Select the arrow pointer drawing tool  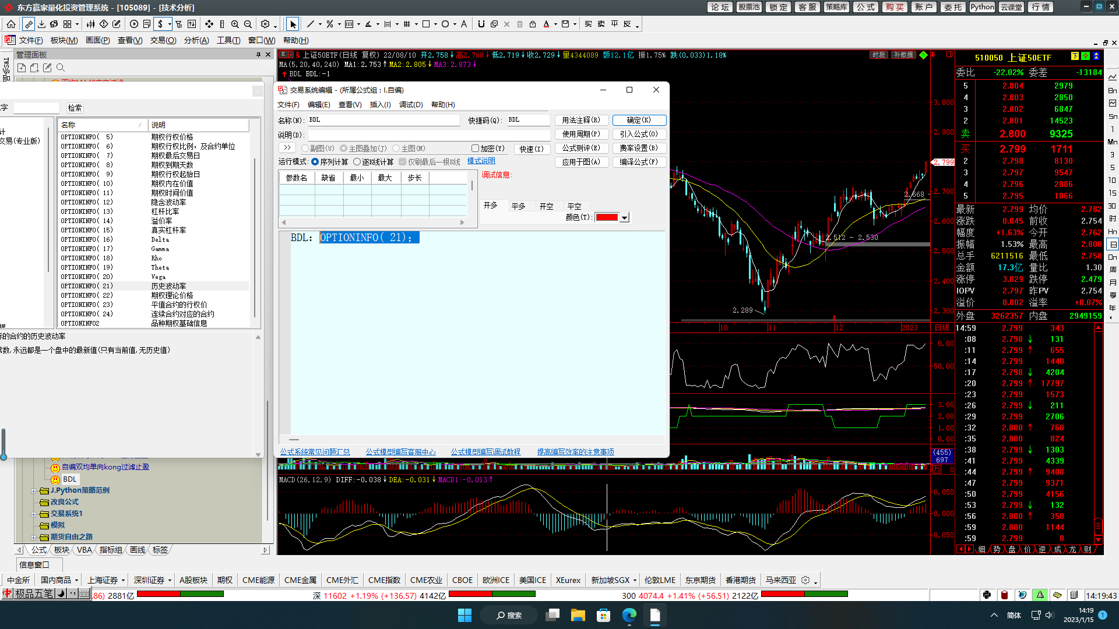pos(293,24)
